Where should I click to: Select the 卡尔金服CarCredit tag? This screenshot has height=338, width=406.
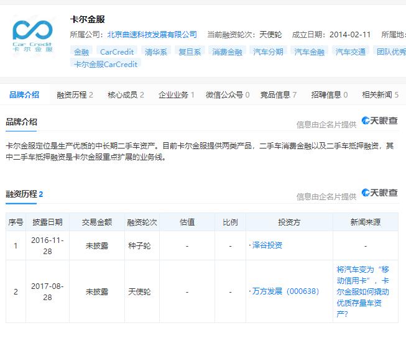point(106,64)
